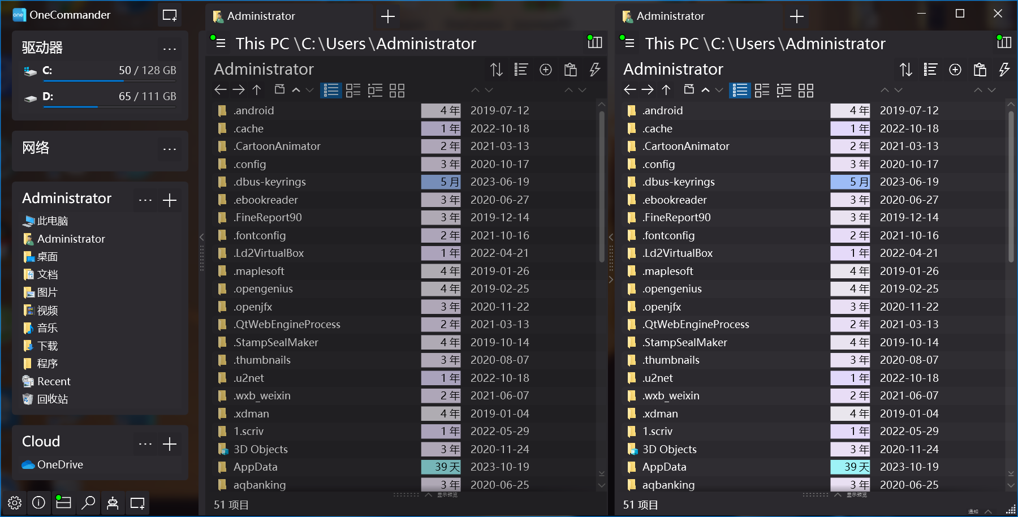Open sort options in right pane

[x=906, y=70]
